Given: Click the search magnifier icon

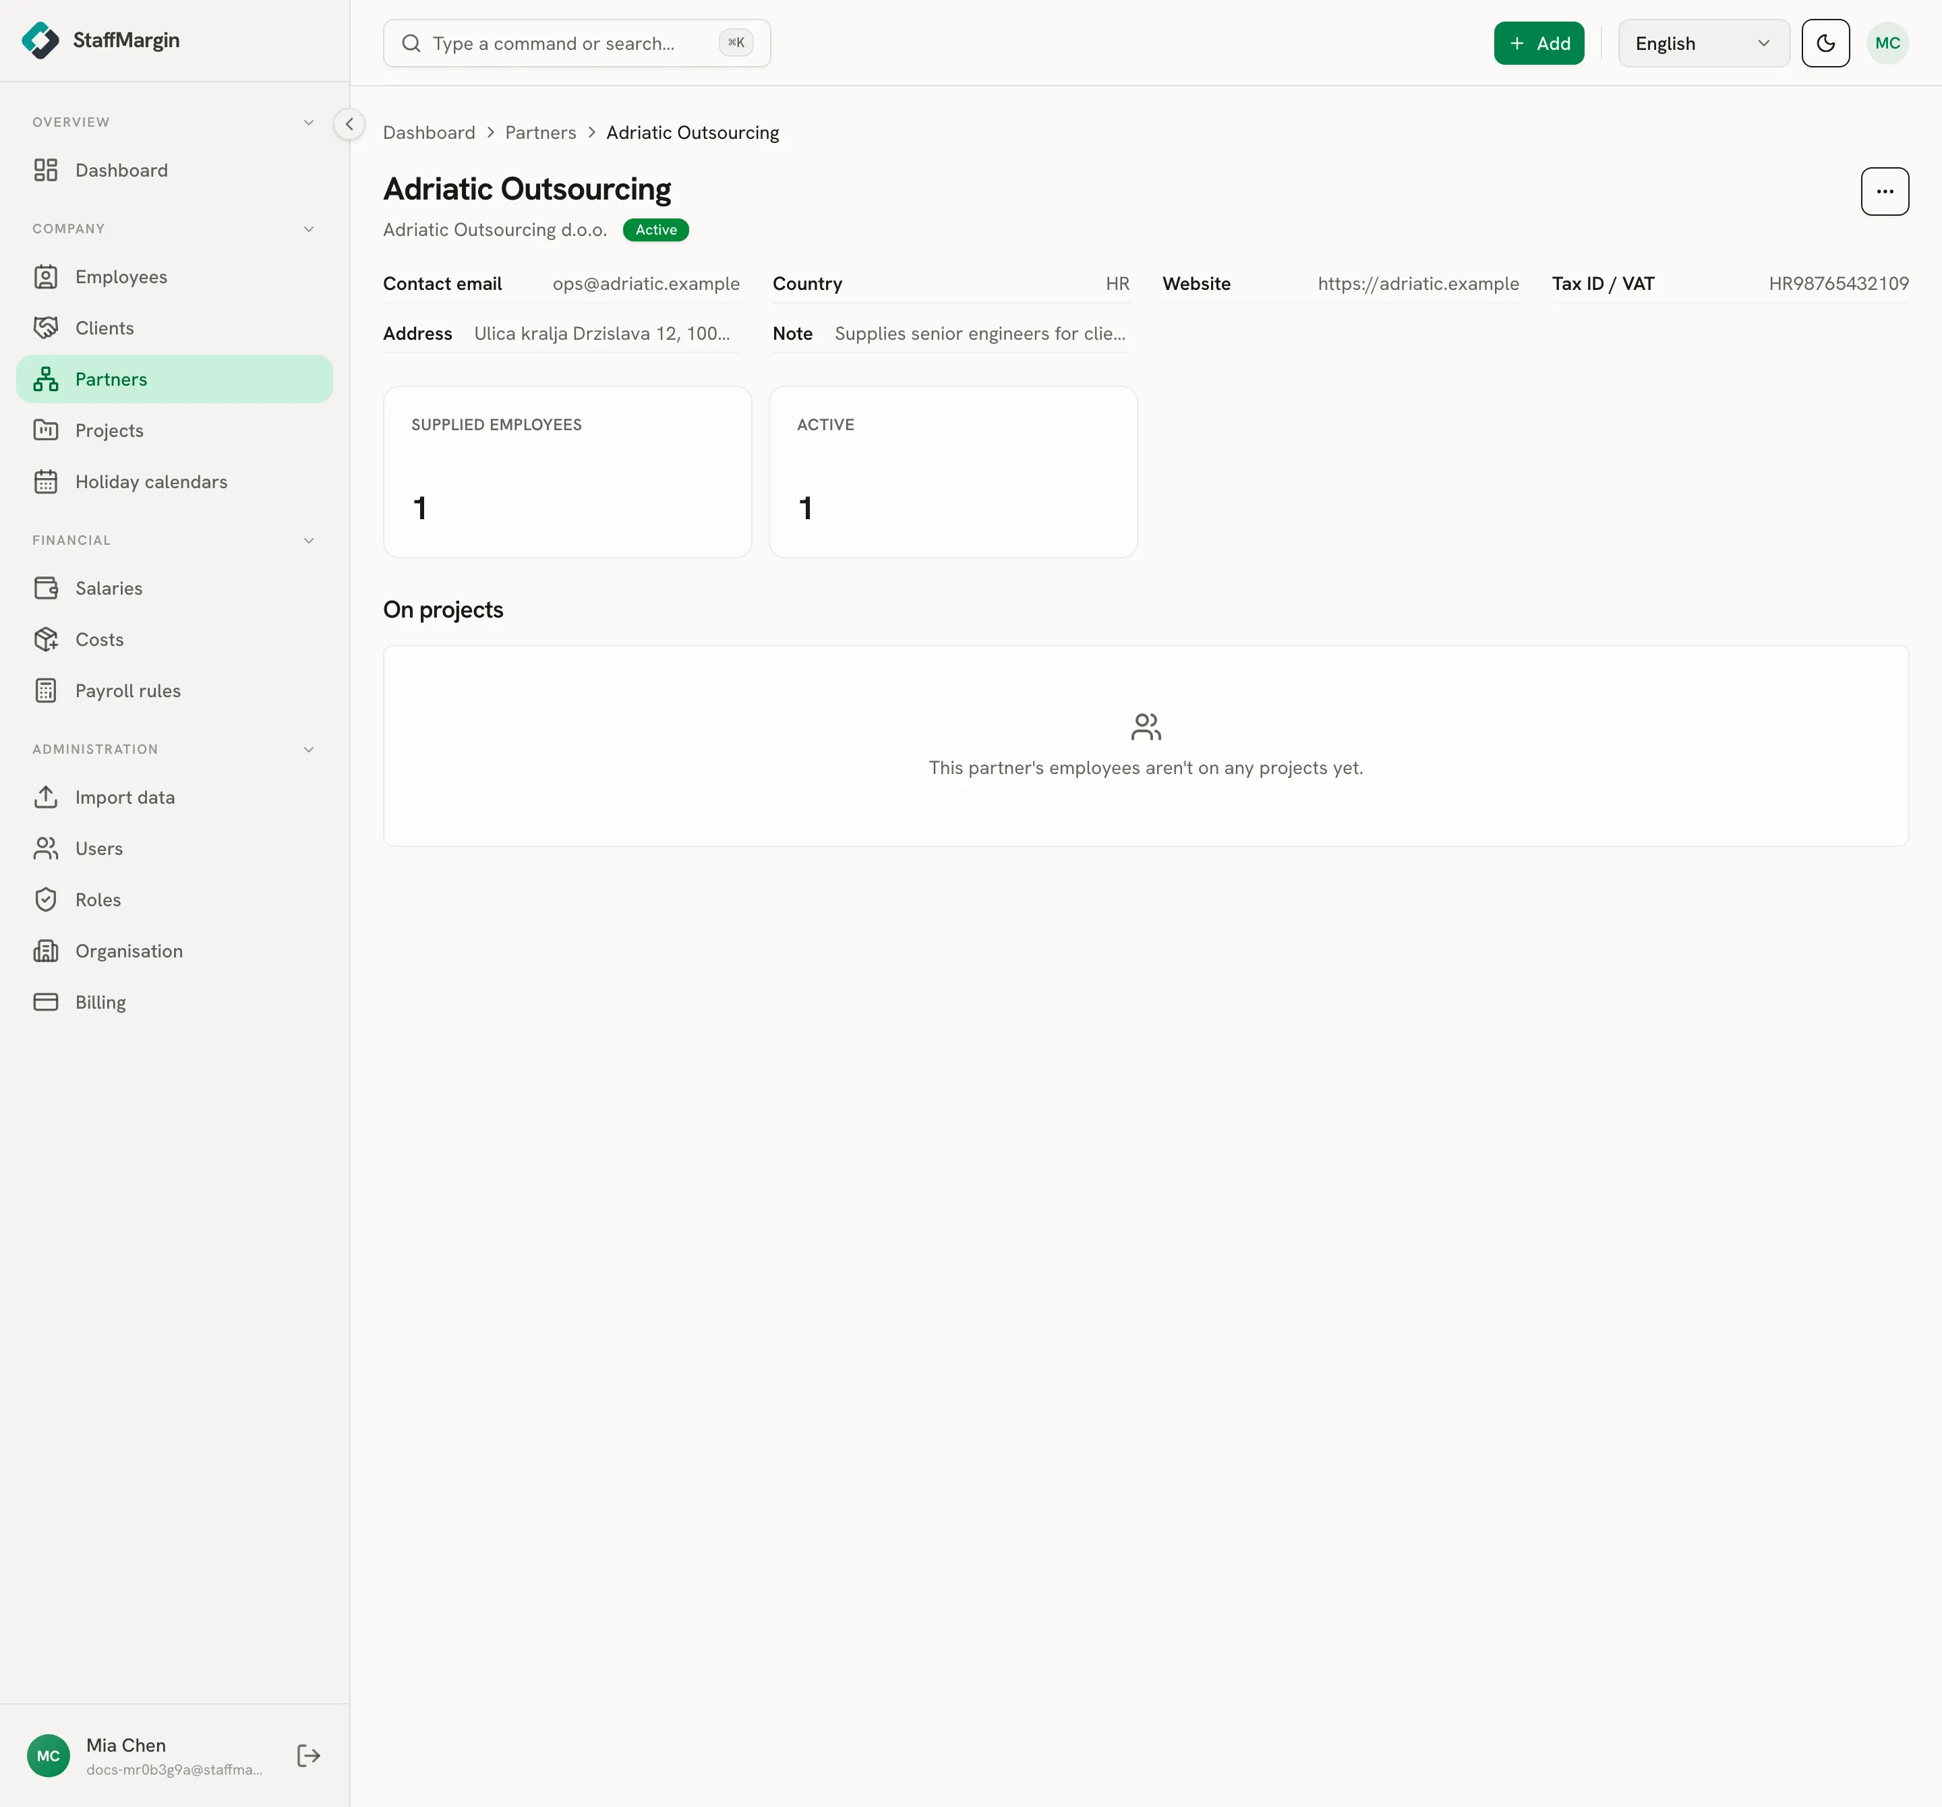Looking at the screenshot, I should (411, 43).
